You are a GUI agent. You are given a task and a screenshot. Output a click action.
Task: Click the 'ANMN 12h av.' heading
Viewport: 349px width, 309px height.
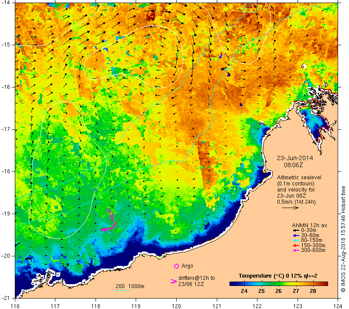pos(310,225)
